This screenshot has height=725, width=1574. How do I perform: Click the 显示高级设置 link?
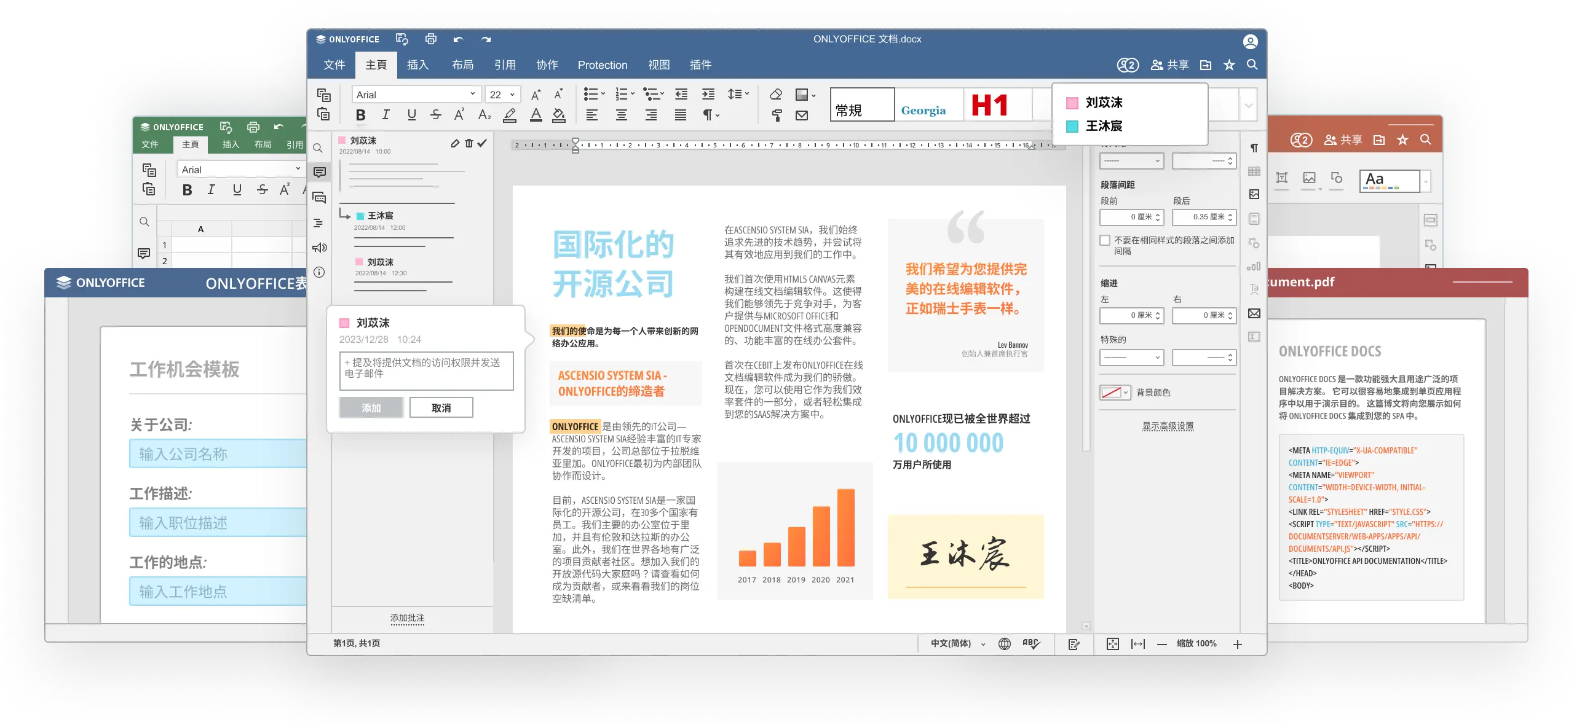[1168, 426]
